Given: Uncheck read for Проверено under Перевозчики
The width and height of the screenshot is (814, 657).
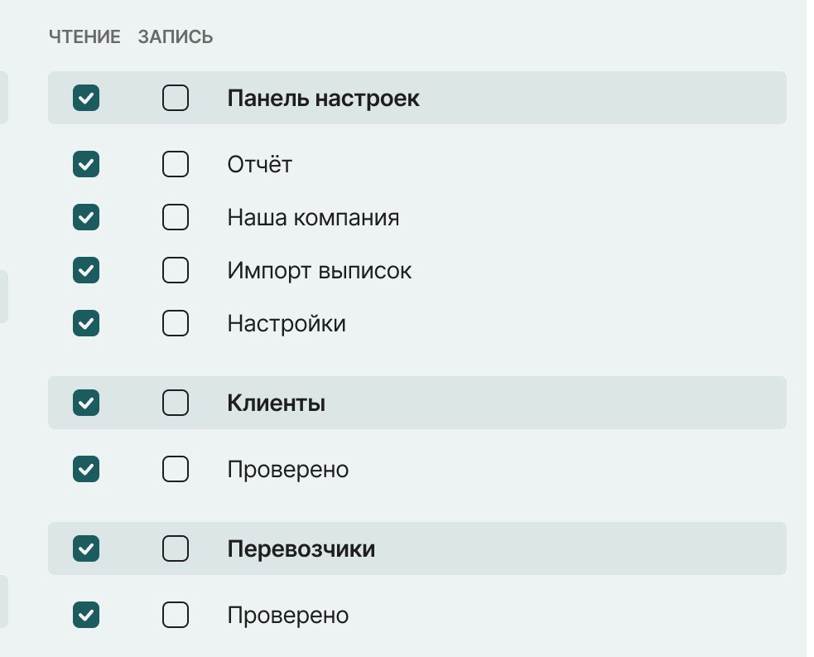Looking at the screenshot, I should (86, 616).
